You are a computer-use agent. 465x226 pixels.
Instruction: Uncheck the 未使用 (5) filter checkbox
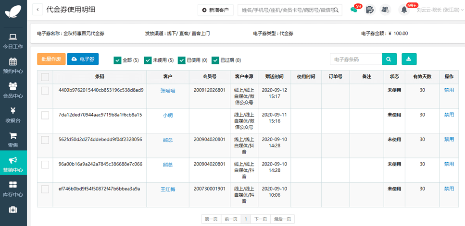148,60
